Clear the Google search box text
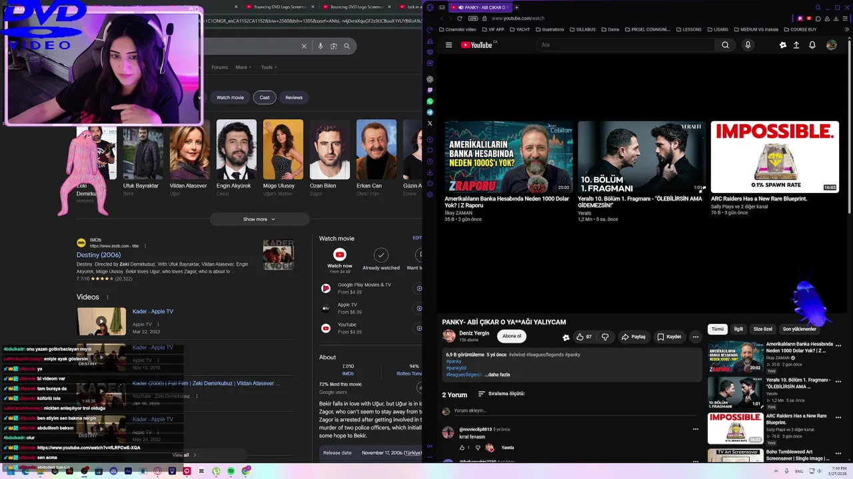The width and height of the screenshot is (853, 479). [x=304, y=46]
